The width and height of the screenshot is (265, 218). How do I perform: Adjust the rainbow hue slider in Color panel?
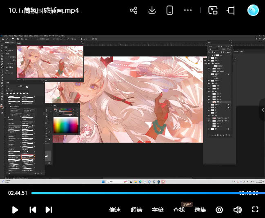tap(66, 109)
